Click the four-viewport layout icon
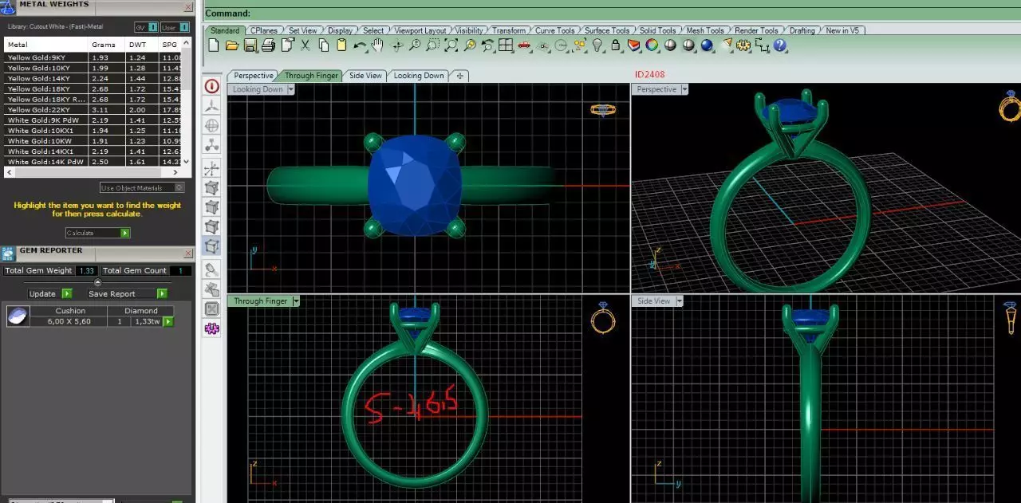The width and height of the screenshot is (1021, 503). click(x=506, y=45)
